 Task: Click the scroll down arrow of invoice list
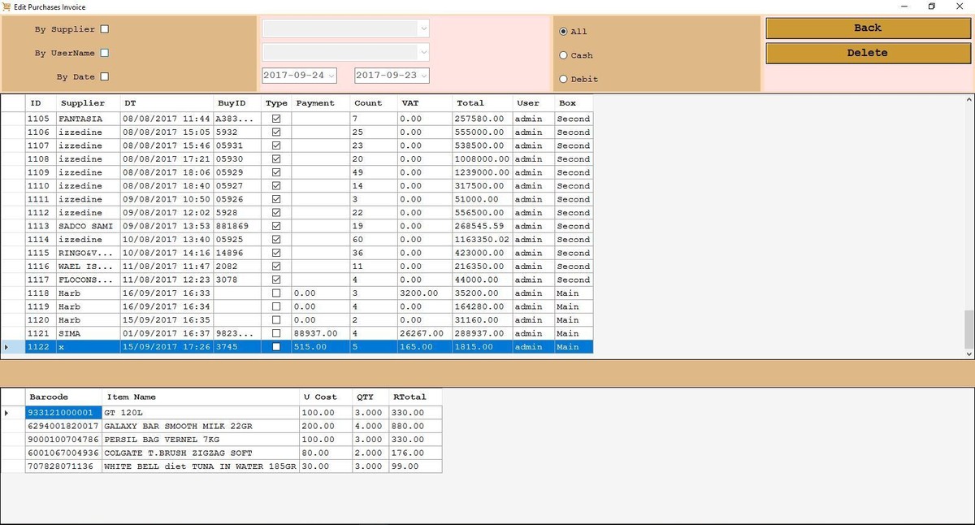[968, 354]
